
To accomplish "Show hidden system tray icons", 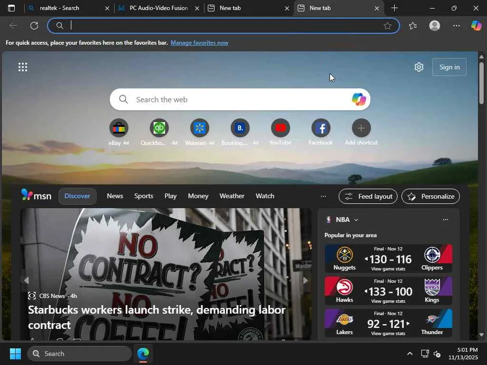I will point(410,354).
